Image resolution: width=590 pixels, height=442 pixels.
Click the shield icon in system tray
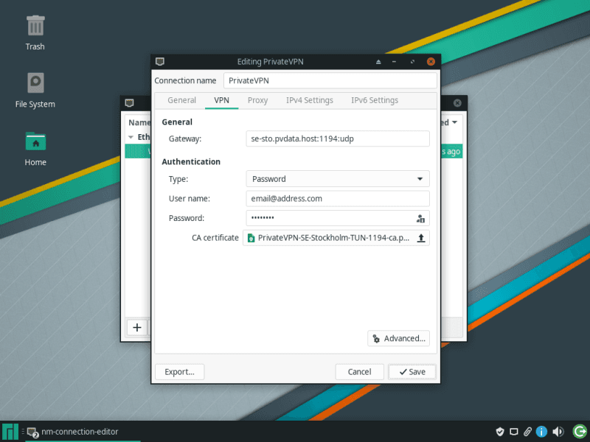click(499, 432)
